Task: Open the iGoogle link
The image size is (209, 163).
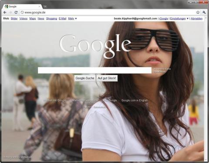Action: (164, 19)
